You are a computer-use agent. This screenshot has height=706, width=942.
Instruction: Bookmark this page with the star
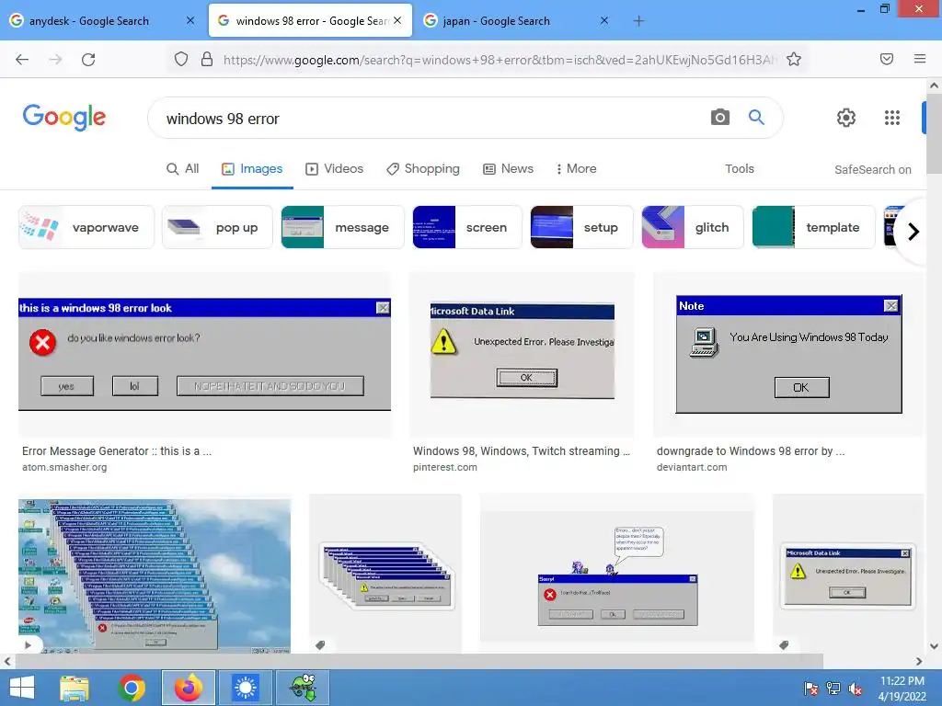pos(794,59)
